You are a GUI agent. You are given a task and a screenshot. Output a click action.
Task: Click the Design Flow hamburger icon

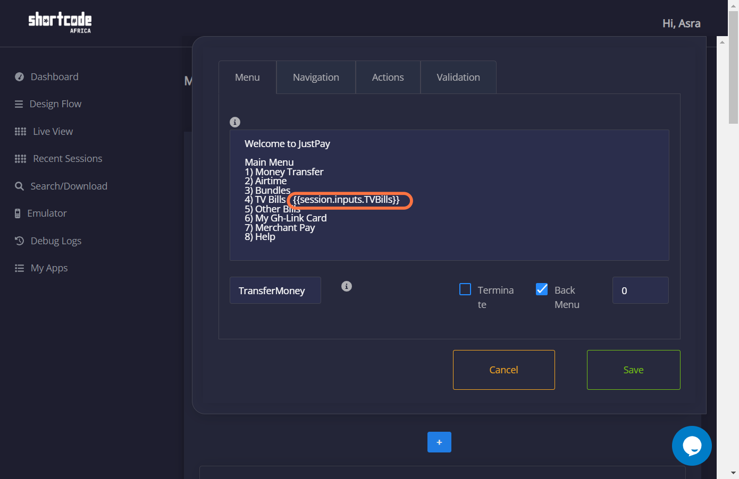tap(19, 104)
